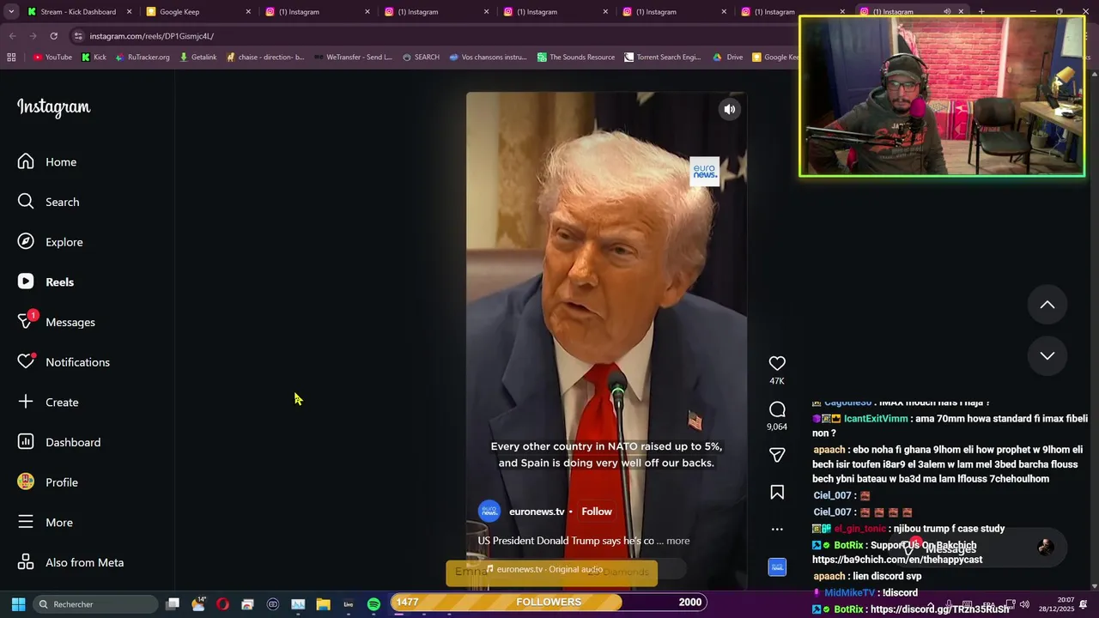1099x618 pixels.
Task: Open the Kick bookmark
Action: [x=94, y=58]
